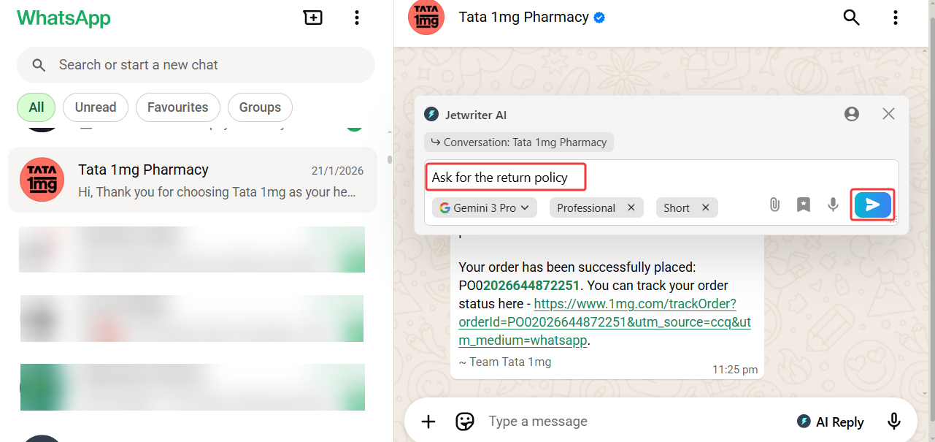Record a WhatsApp voice message
Viewport: 935px width, 442px height.
(893, 422)
